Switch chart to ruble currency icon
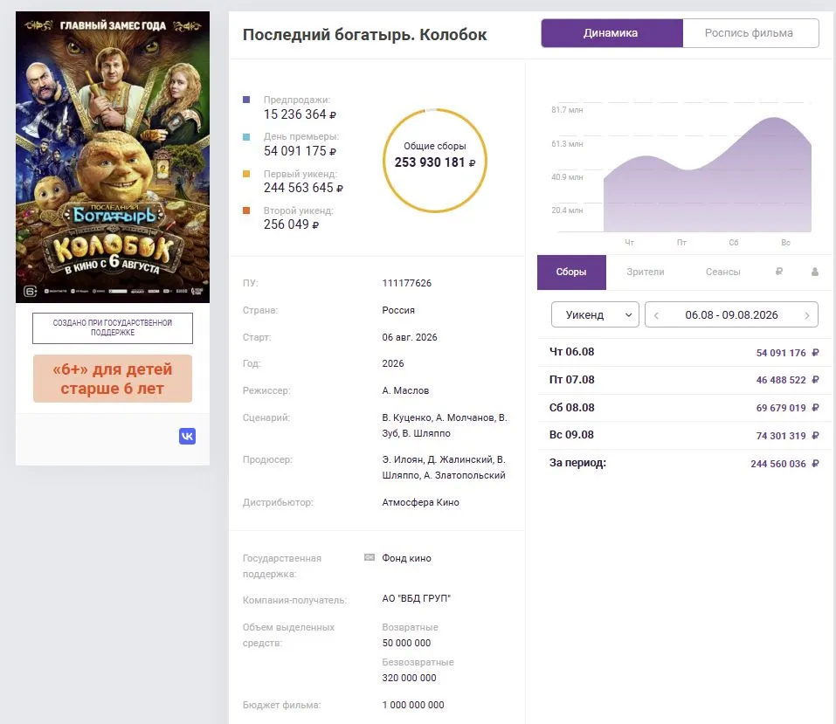This screenshot has width=836, height=724. 779,272
